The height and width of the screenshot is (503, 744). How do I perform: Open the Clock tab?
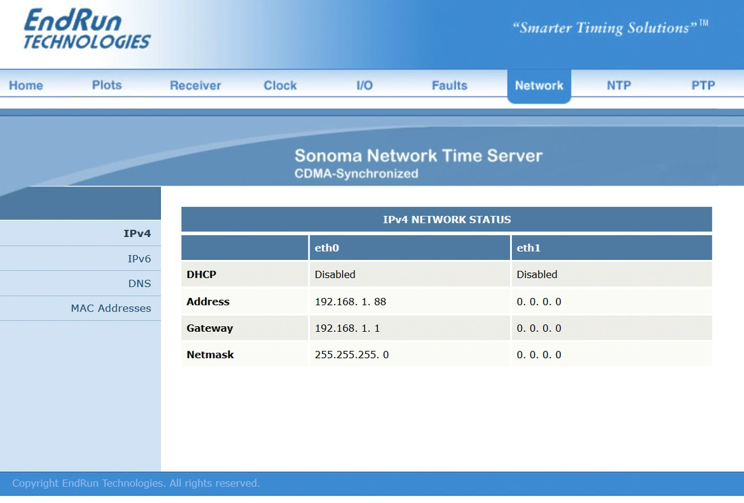280,85
